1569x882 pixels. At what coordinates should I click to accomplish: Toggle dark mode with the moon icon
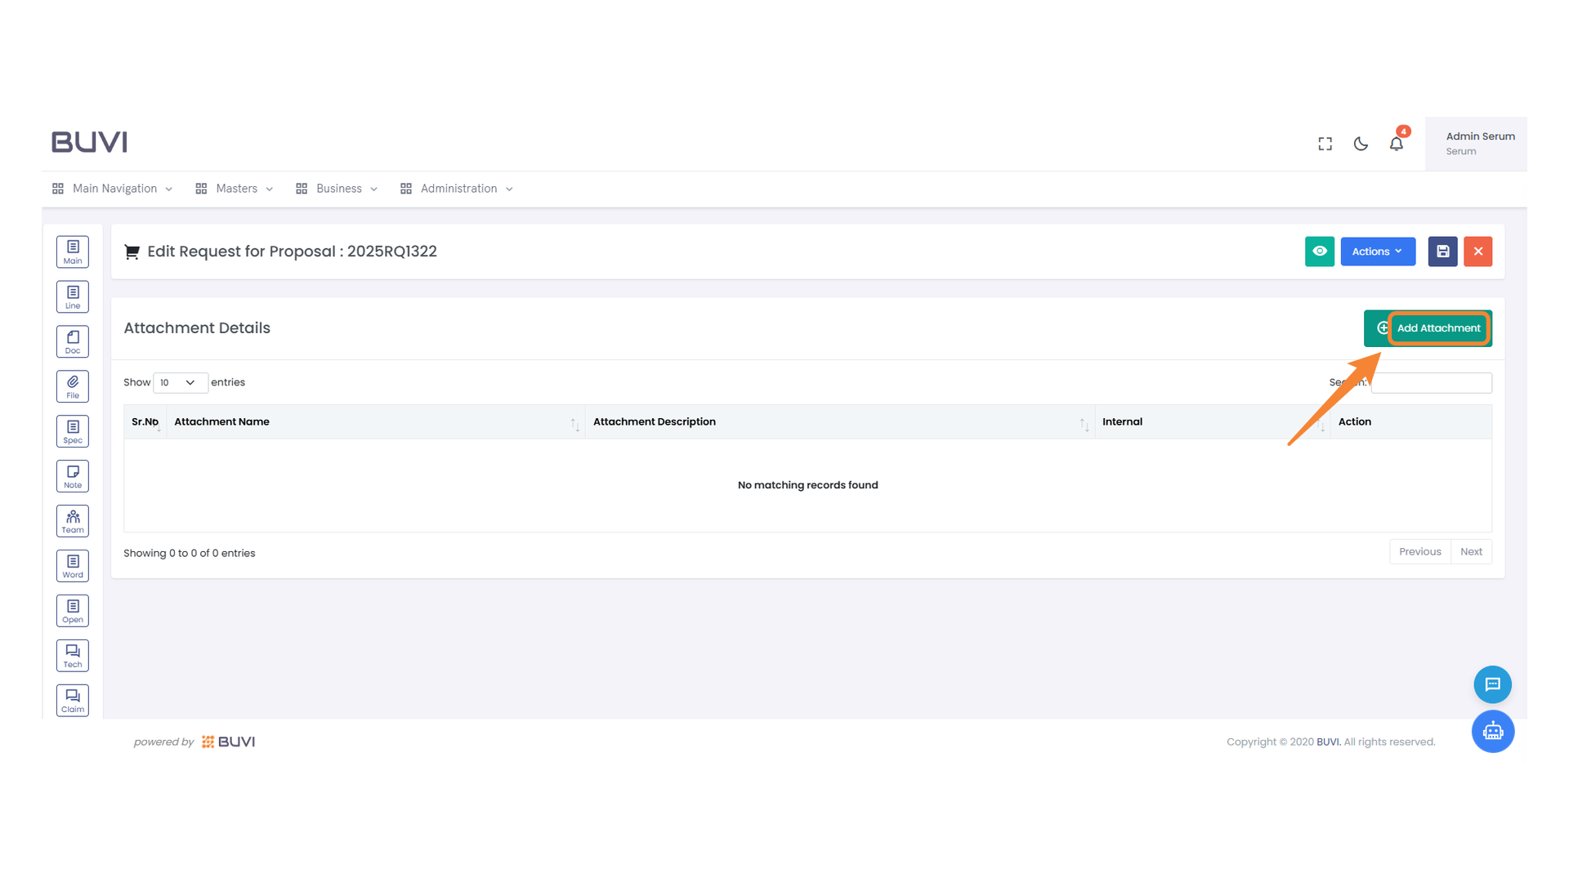(x=1360, y=143)
